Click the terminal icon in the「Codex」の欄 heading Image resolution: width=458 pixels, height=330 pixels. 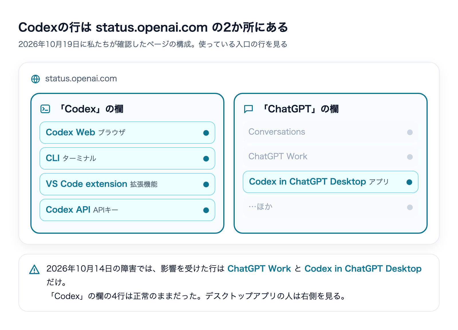click(x=45, y=109)
